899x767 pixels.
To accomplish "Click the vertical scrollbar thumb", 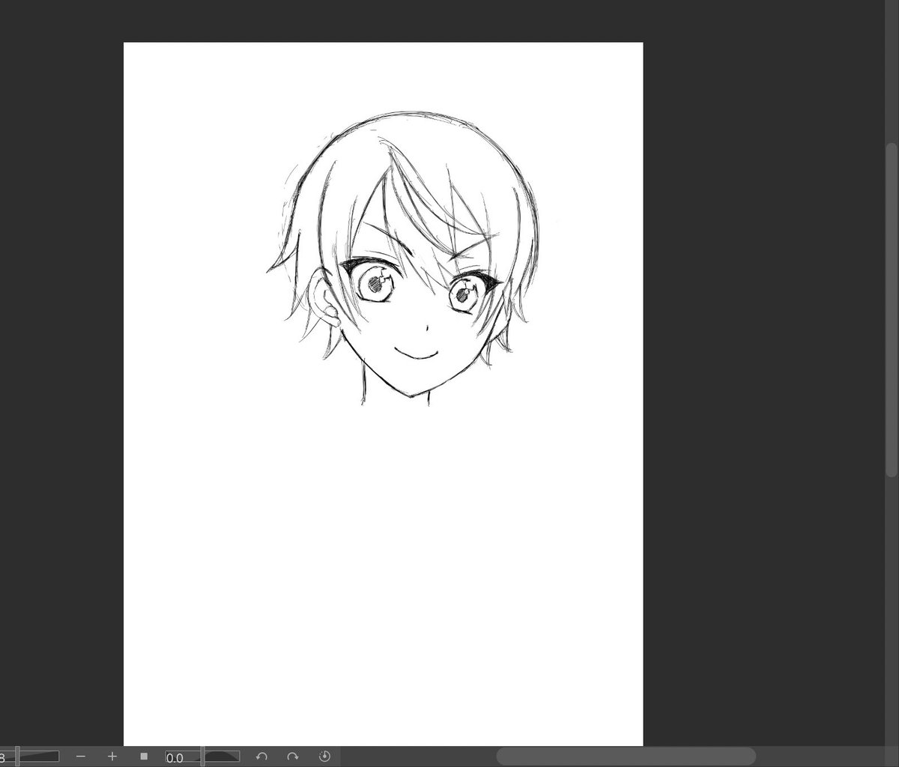I will [x=892, y=309].
